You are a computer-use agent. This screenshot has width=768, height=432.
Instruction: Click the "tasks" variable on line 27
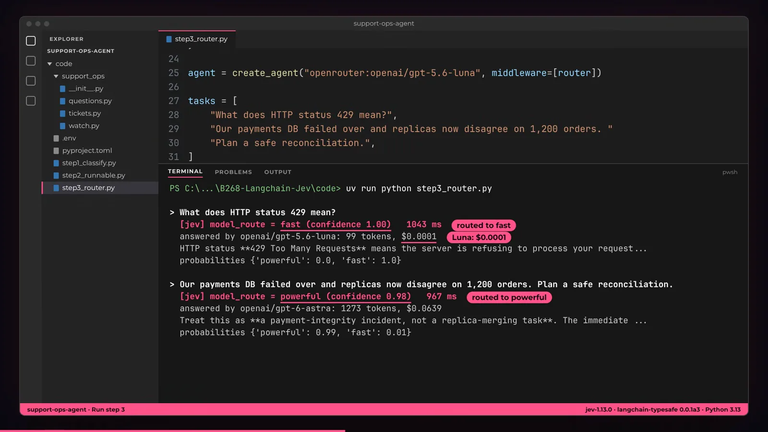click(202, 101)
